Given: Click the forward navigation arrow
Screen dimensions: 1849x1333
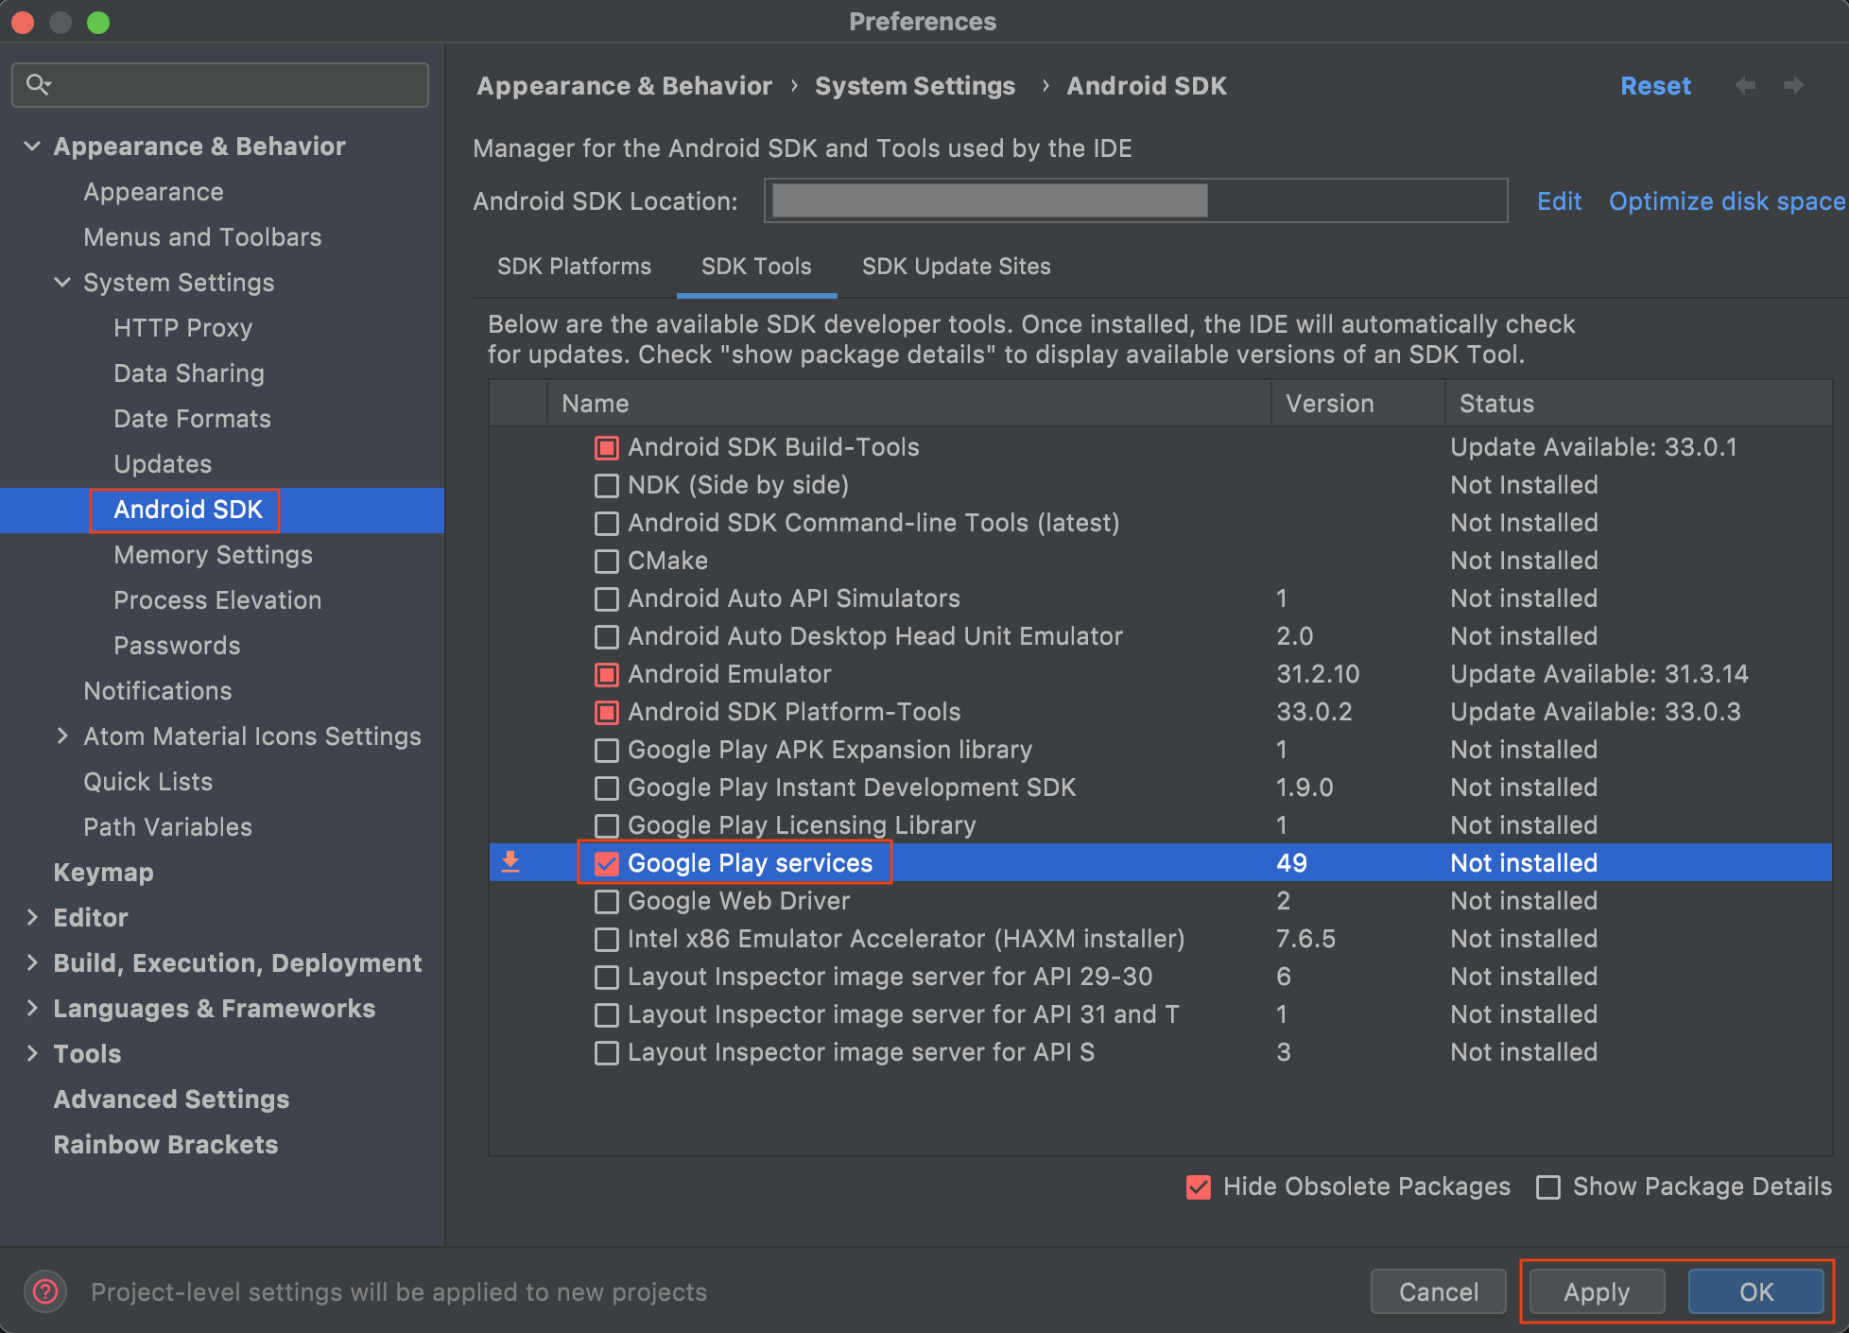Looking at the screenshot, I should pyautogui.click(x=1793, y=86).
